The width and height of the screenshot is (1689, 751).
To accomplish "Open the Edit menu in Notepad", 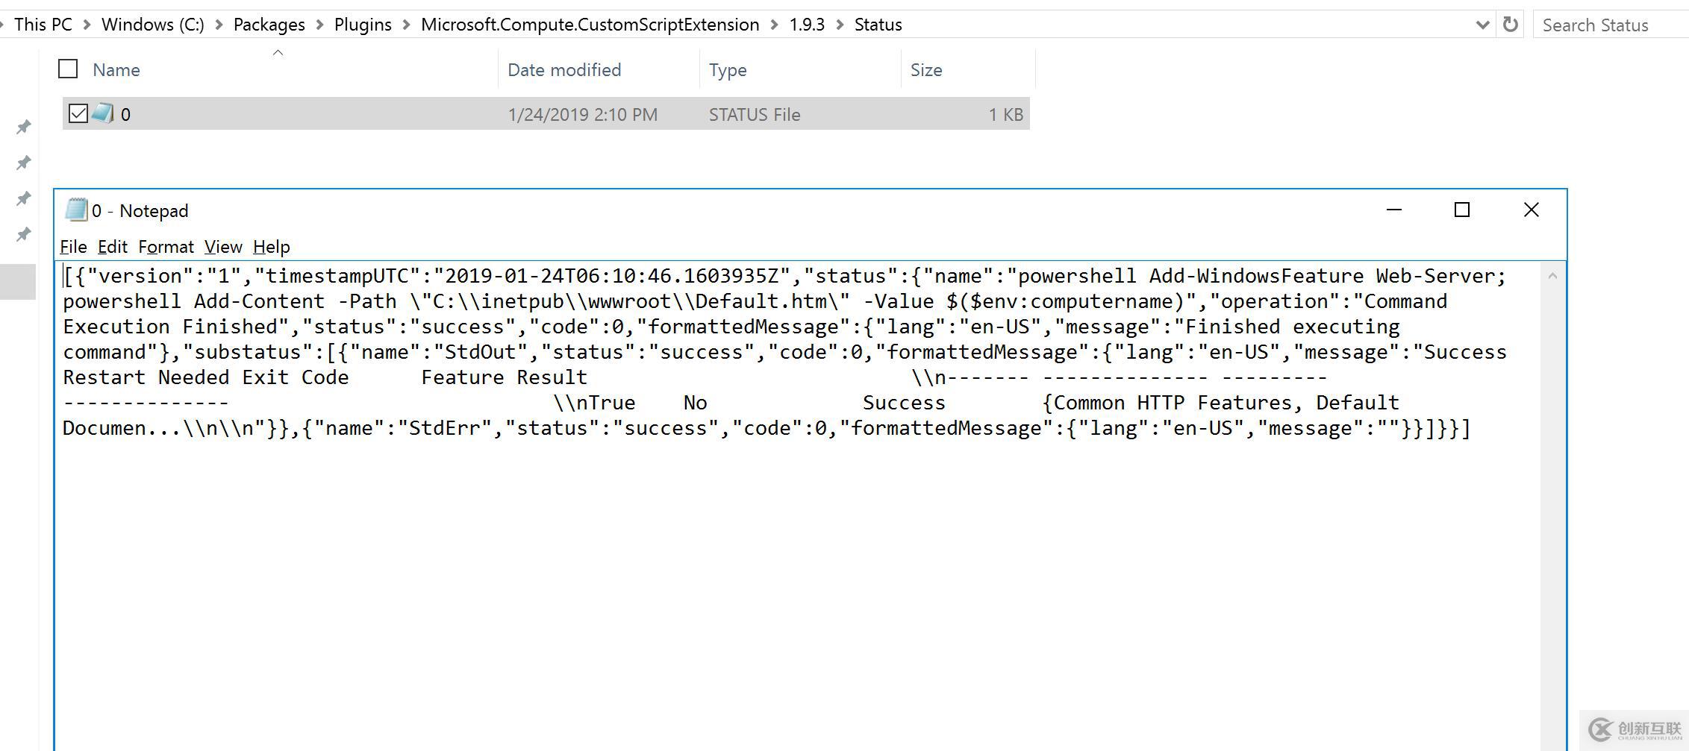I will pos(113,247).
